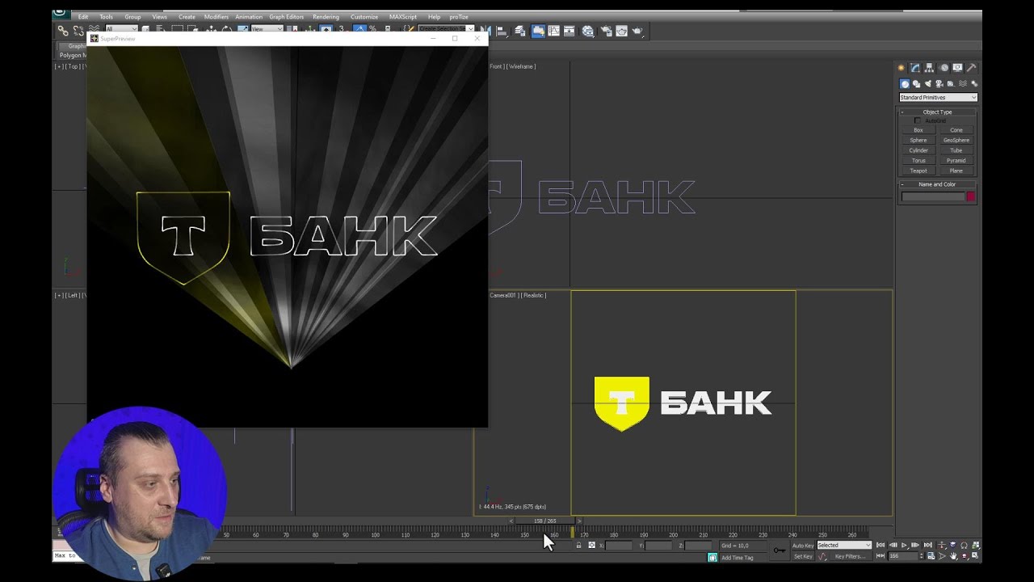Open the Display command panel tab
1034x582 pixels.
tap(957, 68)
